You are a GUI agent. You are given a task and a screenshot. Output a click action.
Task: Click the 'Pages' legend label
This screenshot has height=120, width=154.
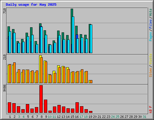(x=150, y=37)
